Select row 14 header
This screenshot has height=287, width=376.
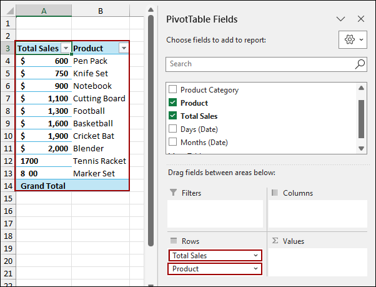pyautogui.click(x=8, y=186)
